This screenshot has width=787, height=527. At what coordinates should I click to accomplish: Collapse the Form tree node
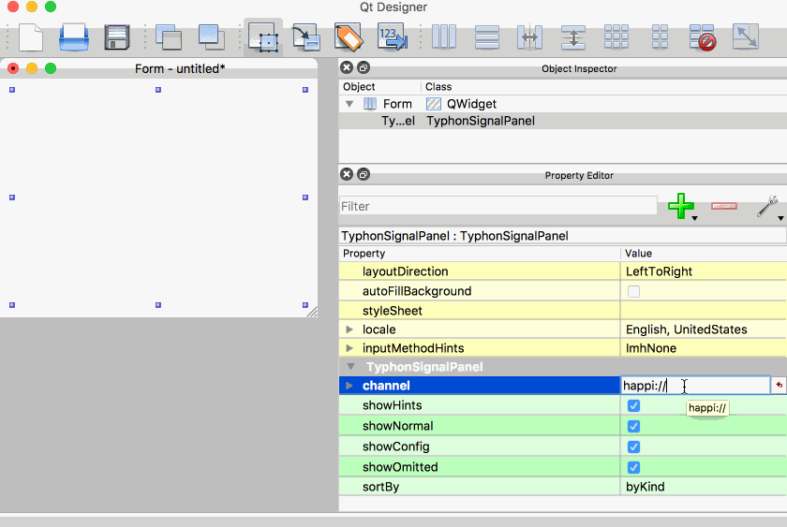tap(349, 104)
